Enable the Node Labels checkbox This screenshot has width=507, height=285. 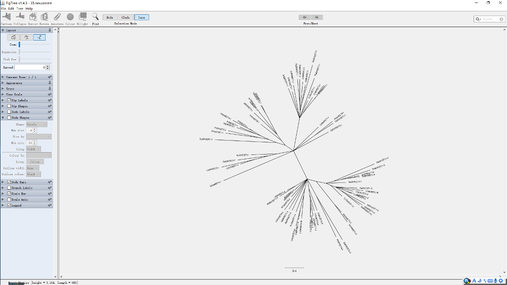pyautogui.click(x=9, y=112)
